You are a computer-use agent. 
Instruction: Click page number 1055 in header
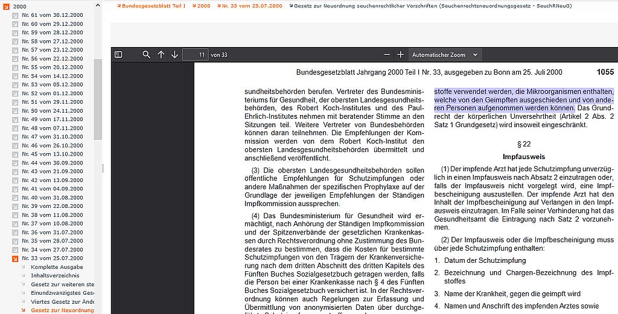point(605,72)
